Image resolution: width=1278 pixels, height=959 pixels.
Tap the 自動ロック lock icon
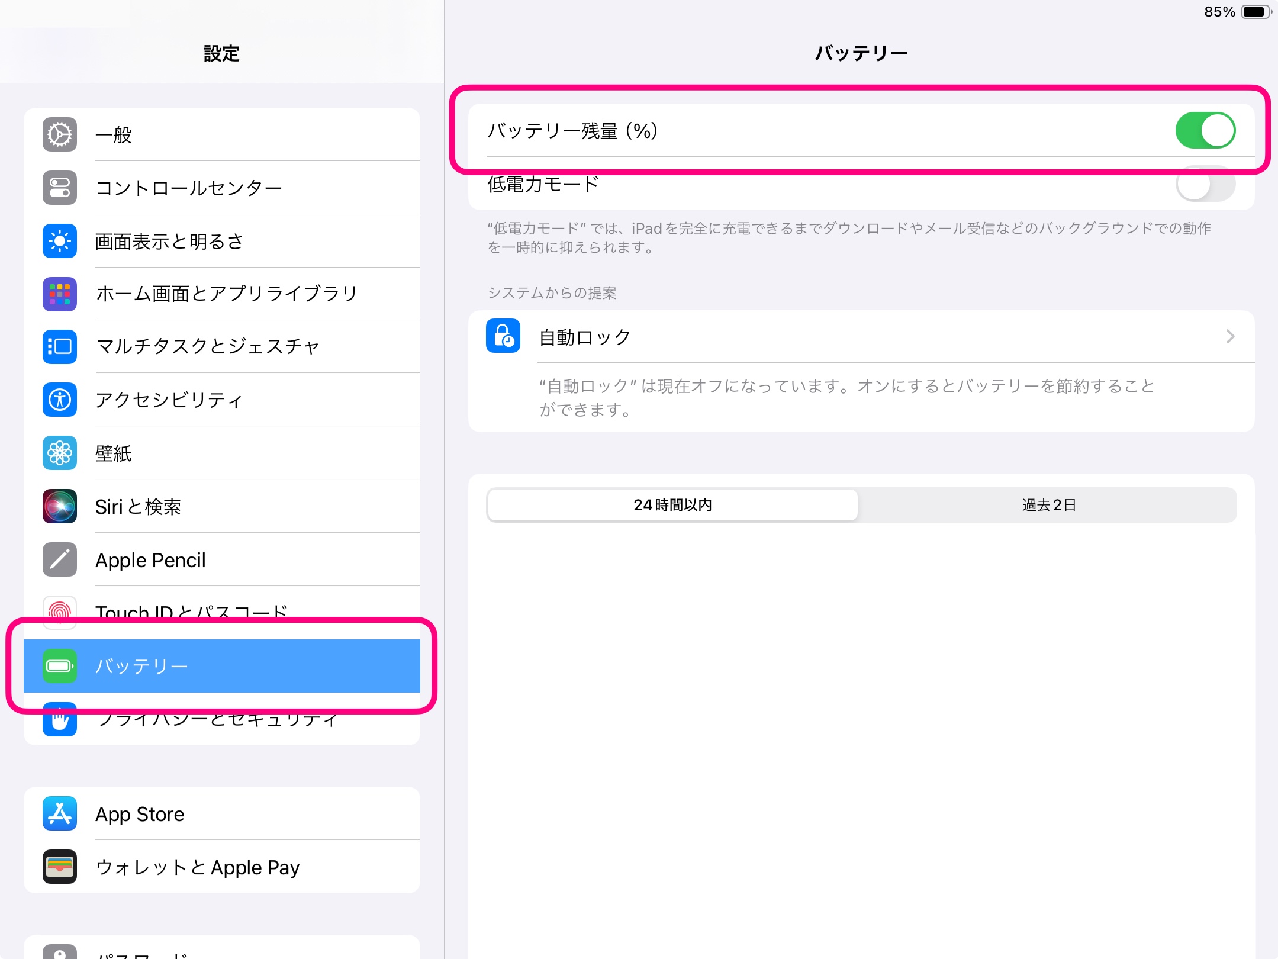(x=503, y=336)
